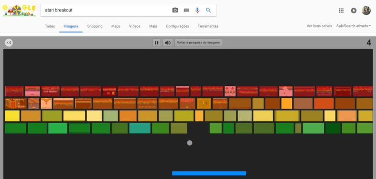Open Configurações menu
Viewport: 376px width, 179px height.
click(x=177, y=26)
